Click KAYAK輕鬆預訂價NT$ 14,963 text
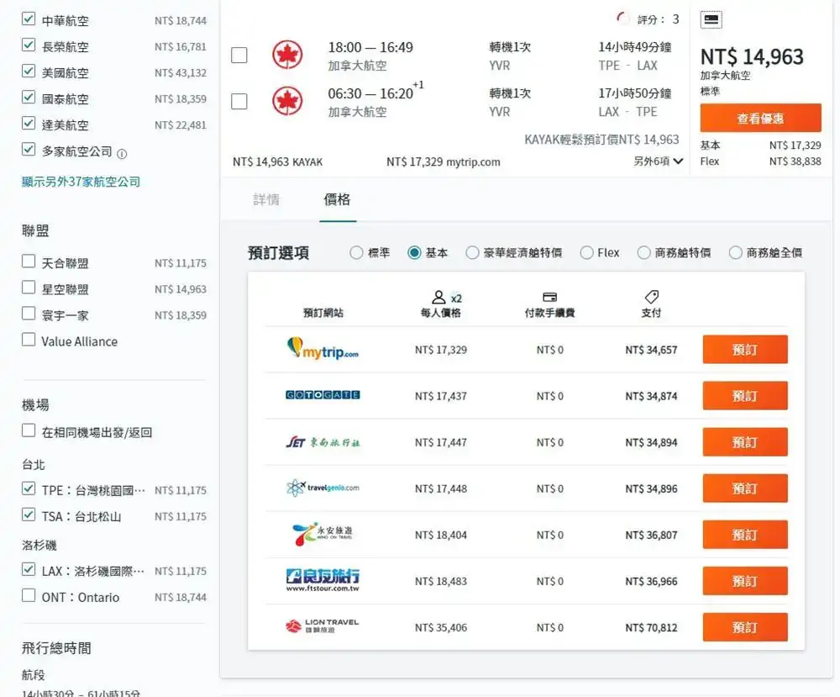 tap(601, 140)
